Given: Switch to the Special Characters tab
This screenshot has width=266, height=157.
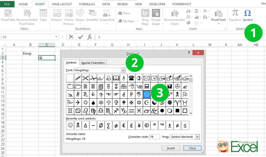Looking at the screenshot, I should pos(93,62).
